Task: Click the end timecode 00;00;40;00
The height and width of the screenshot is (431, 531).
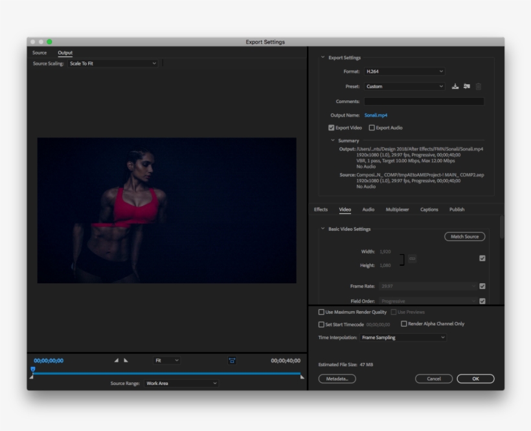Action: pos(286,360)
